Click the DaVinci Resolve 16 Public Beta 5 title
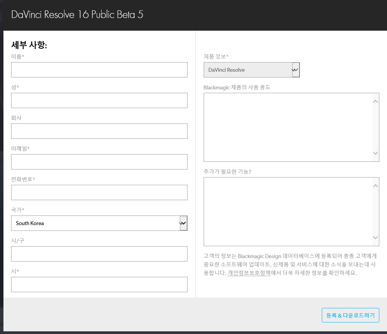The height and width of the screenshot is (334, 387). 77,14
